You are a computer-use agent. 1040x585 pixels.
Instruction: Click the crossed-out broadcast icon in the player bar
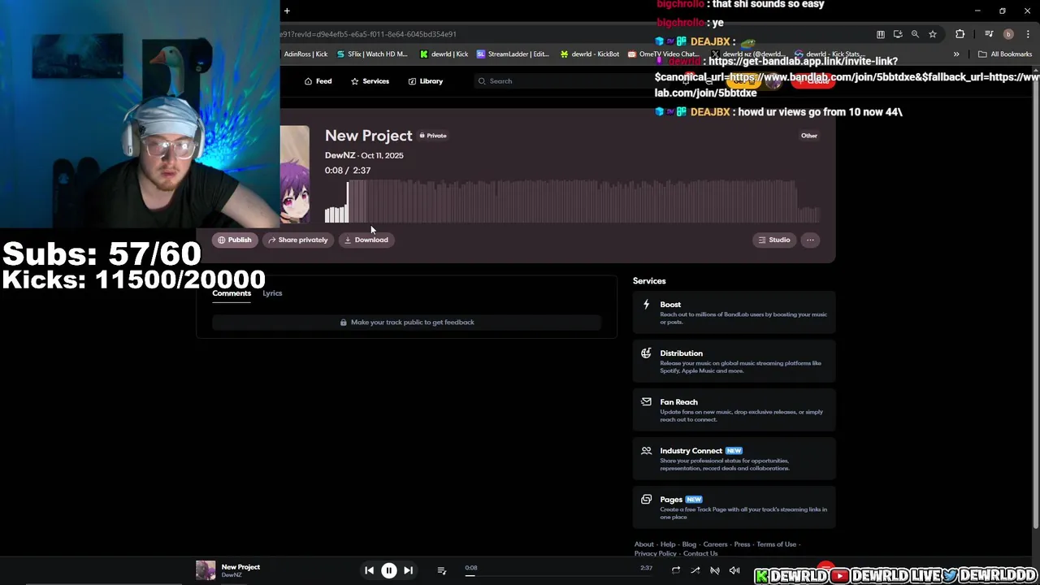[x=715, y=570]
